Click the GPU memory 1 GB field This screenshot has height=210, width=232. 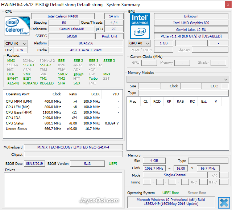pyautogui.click(x=163, y=43)
